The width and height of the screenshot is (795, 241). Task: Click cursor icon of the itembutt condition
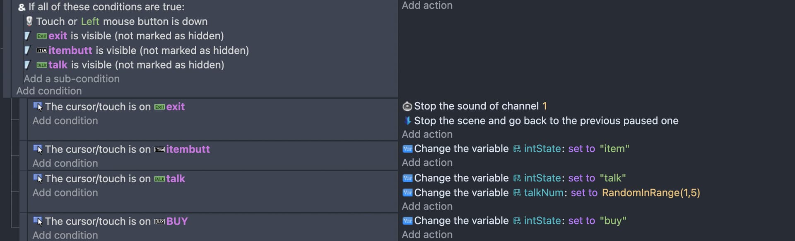[38, 149]
